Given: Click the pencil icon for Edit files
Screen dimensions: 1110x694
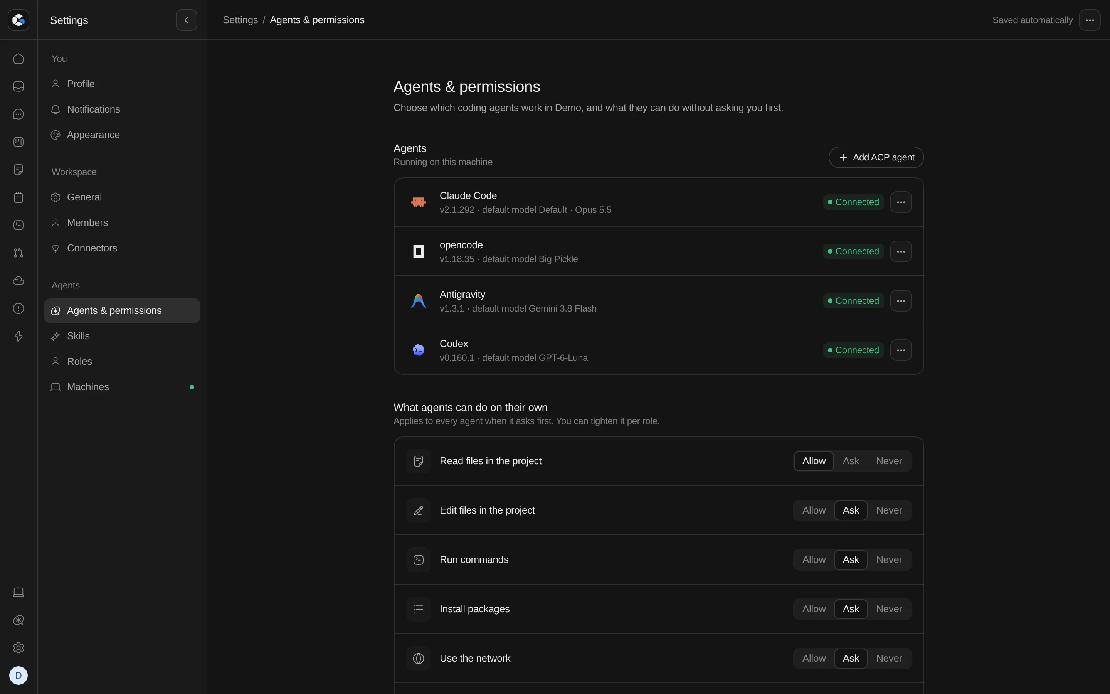Looking at the screenshot, I should tap(418, 510).
